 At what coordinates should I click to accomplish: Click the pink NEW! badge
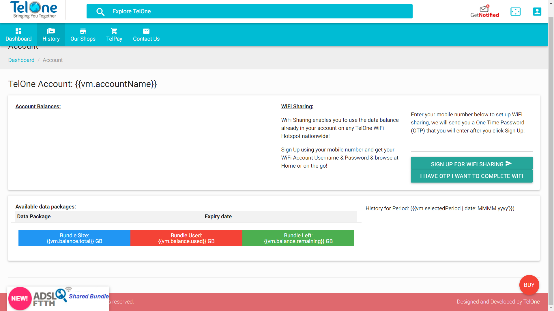click(x=20, y=298)
